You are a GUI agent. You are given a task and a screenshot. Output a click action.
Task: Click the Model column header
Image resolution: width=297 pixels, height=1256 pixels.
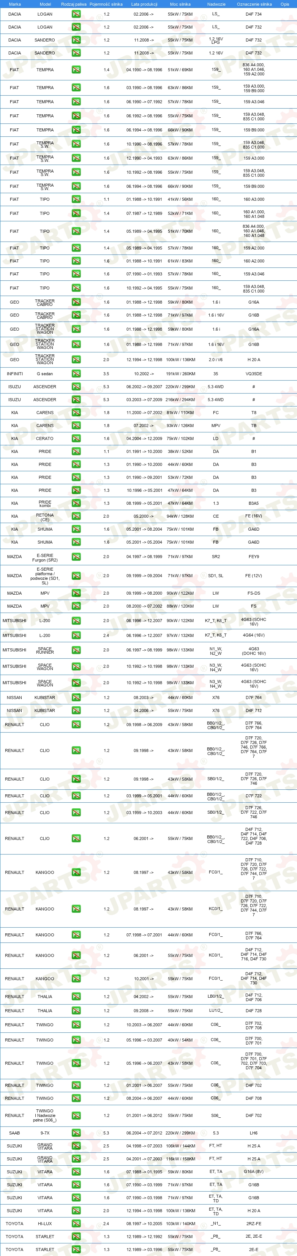tap(45, 4)
